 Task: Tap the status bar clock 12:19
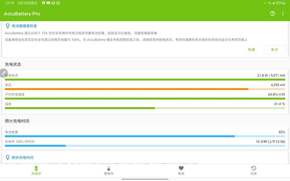click(9, 3)
